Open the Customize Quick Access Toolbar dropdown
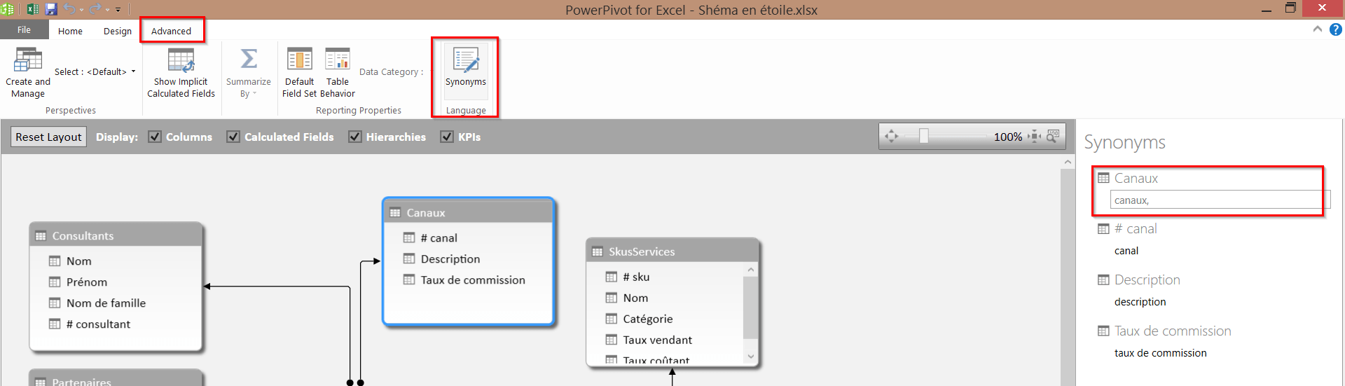 click(x=118, y=10)
